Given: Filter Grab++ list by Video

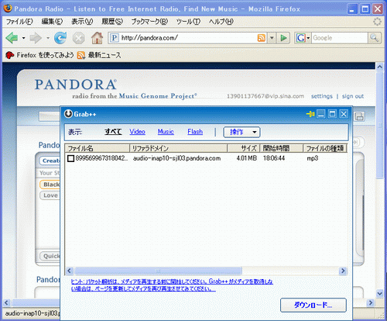Looking at the screenshot, I should (137, 132).
